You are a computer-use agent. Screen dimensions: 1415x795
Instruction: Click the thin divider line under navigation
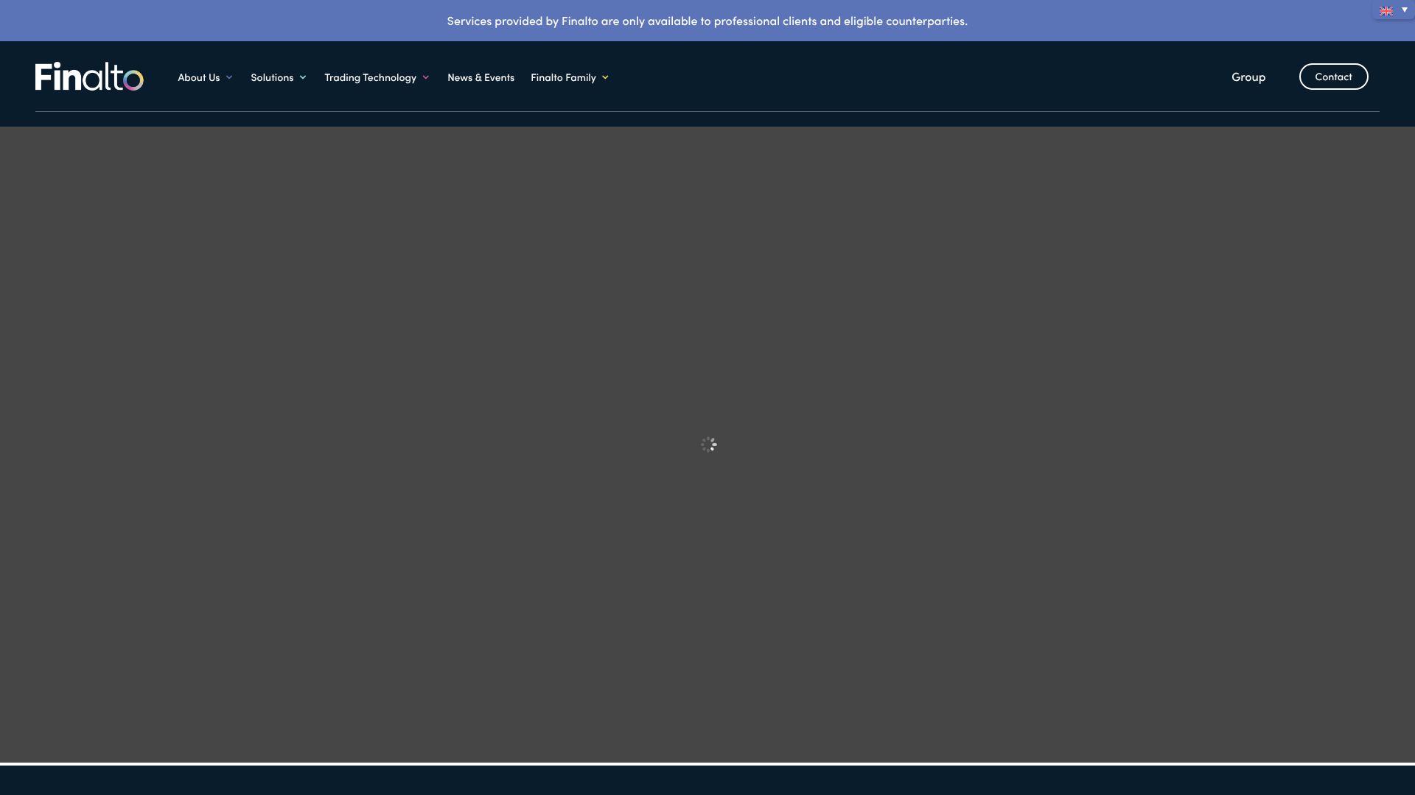[707, 111]
